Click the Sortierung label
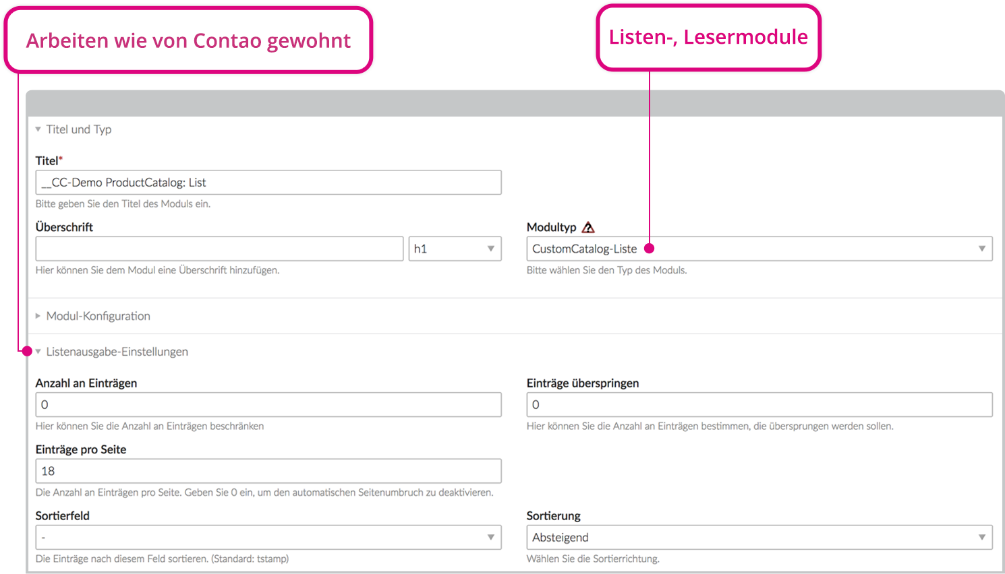The image size is (1005, 574). (554, 516)
